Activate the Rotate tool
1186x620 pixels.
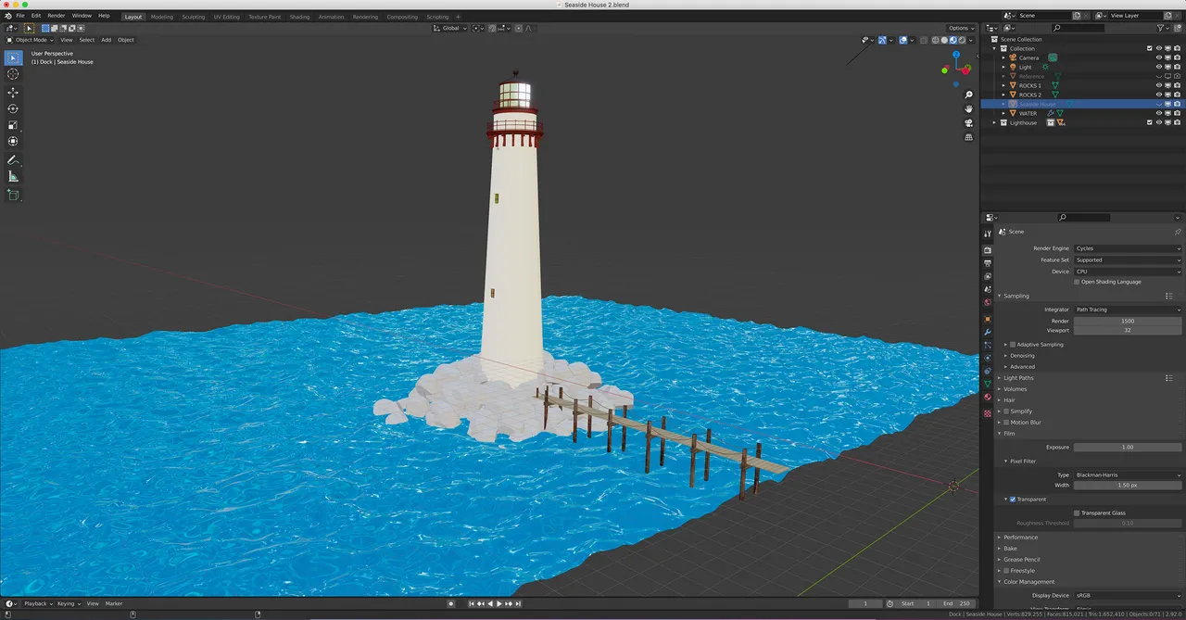click(13, 108)
